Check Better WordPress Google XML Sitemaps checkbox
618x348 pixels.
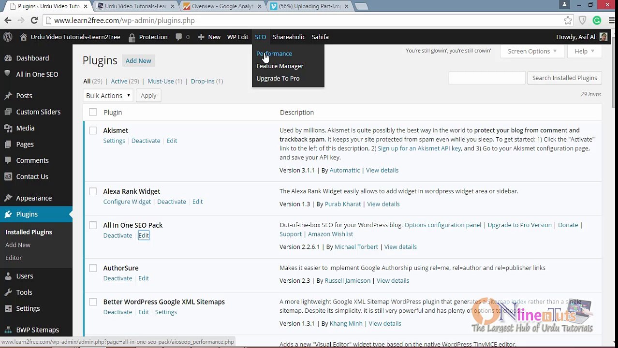93,302
